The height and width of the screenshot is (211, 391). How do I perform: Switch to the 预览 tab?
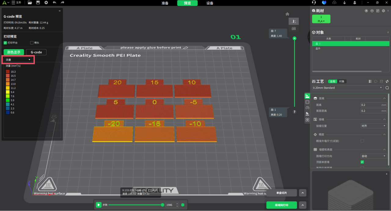point(187,3)
